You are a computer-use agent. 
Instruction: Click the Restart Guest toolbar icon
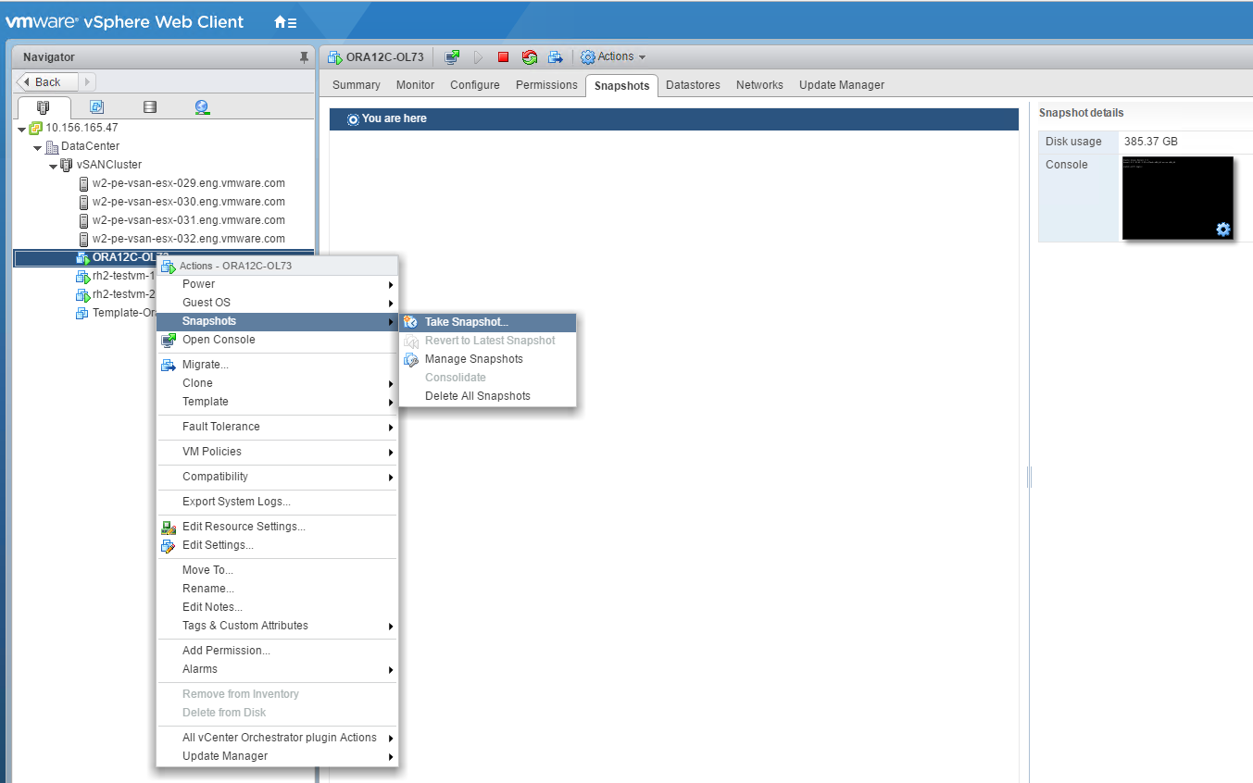530,57
